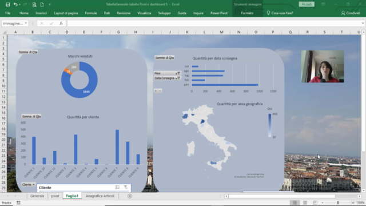
Task: Toggle multi-select icon in Cliente slicer
Action: click(x=117, y=187)
